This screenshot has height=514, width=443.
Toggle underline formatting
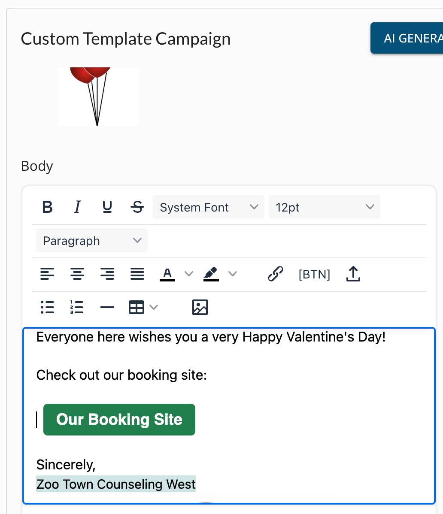(x=107, y=207)
